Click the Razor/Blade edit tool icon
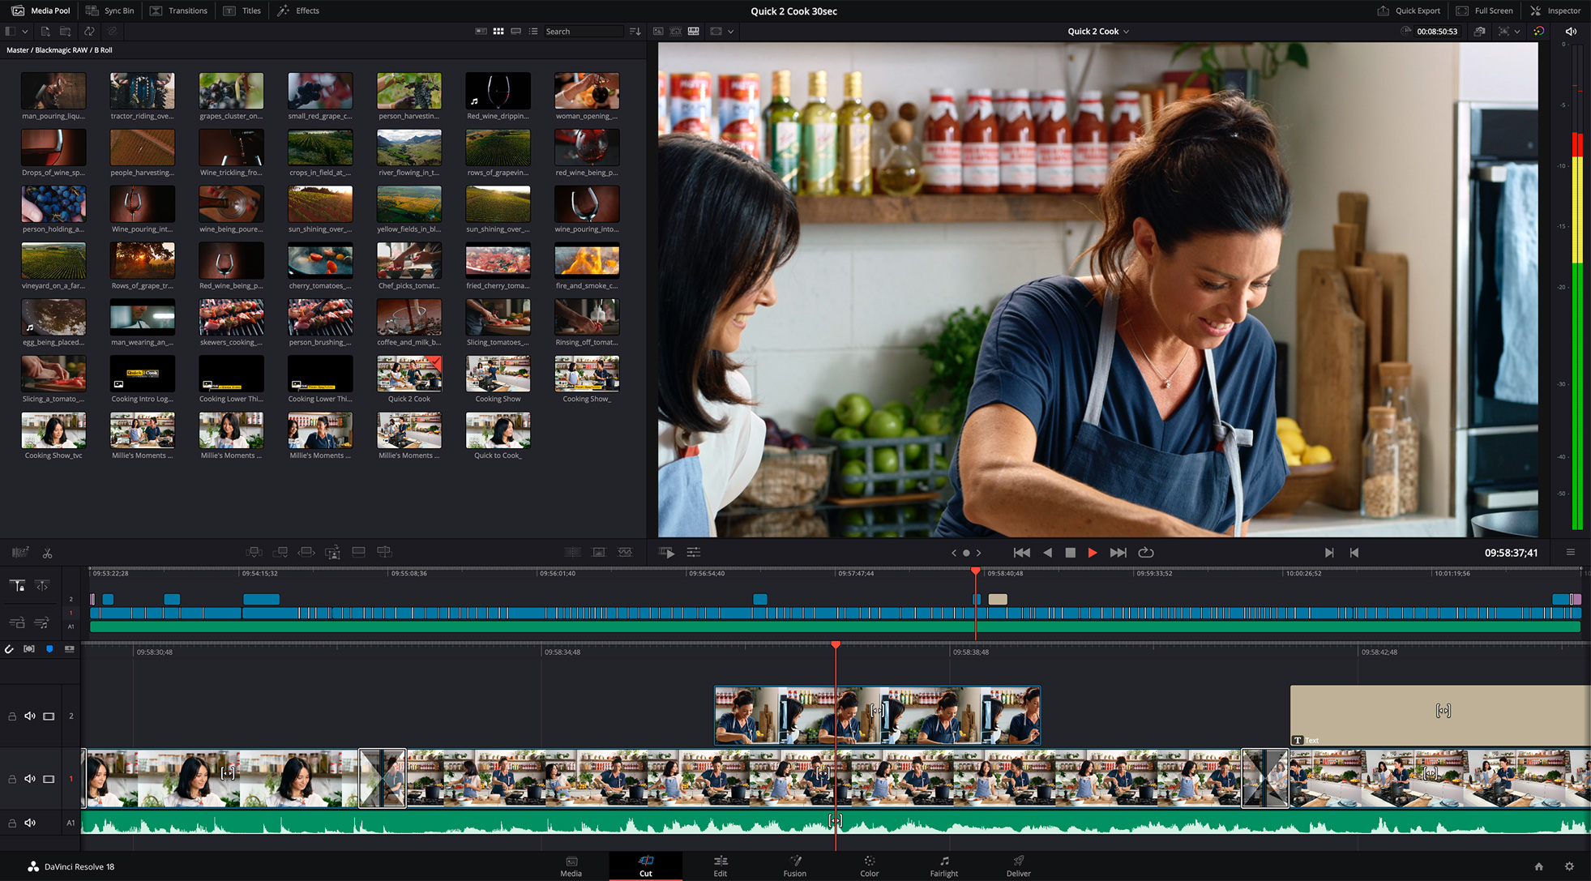 (47, 552)
